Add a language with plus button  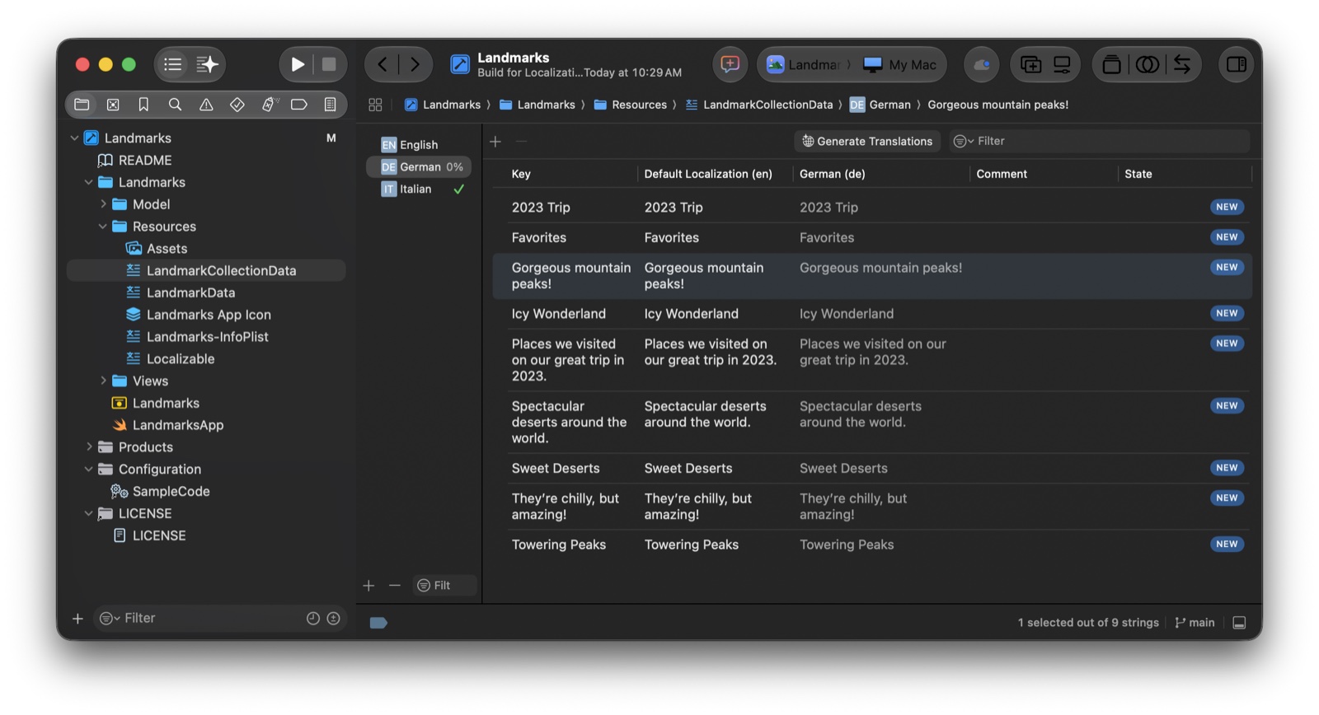(x=368, y=586)
